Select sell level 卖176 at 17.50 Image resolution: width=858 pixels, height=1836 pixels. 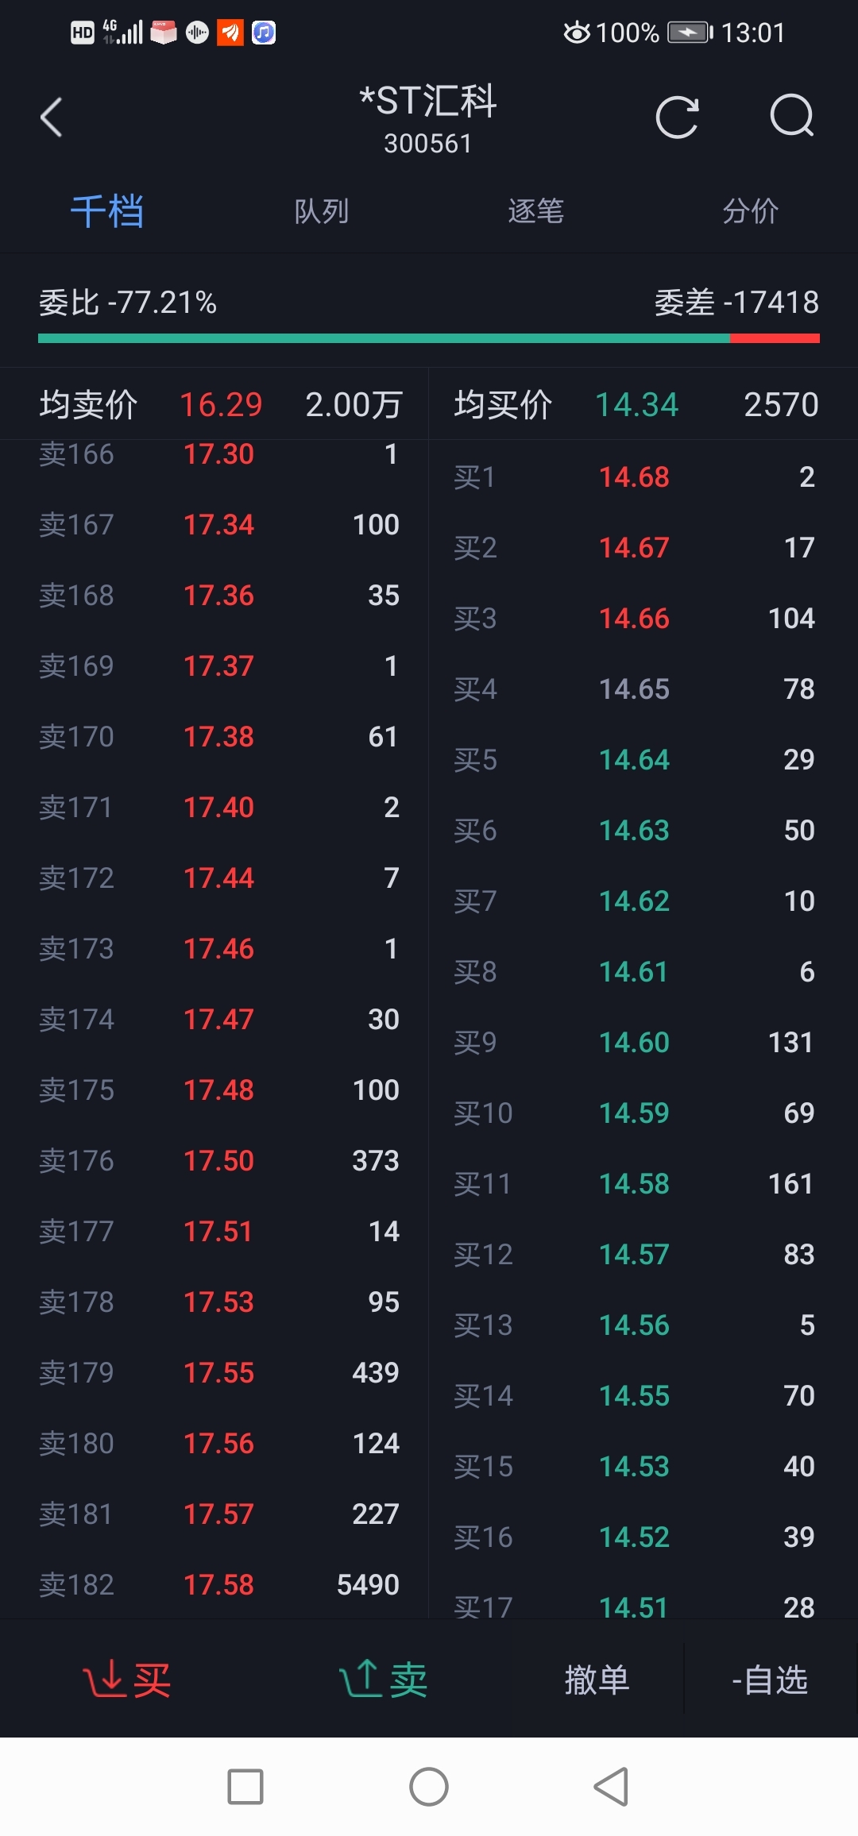(218, 1161)
